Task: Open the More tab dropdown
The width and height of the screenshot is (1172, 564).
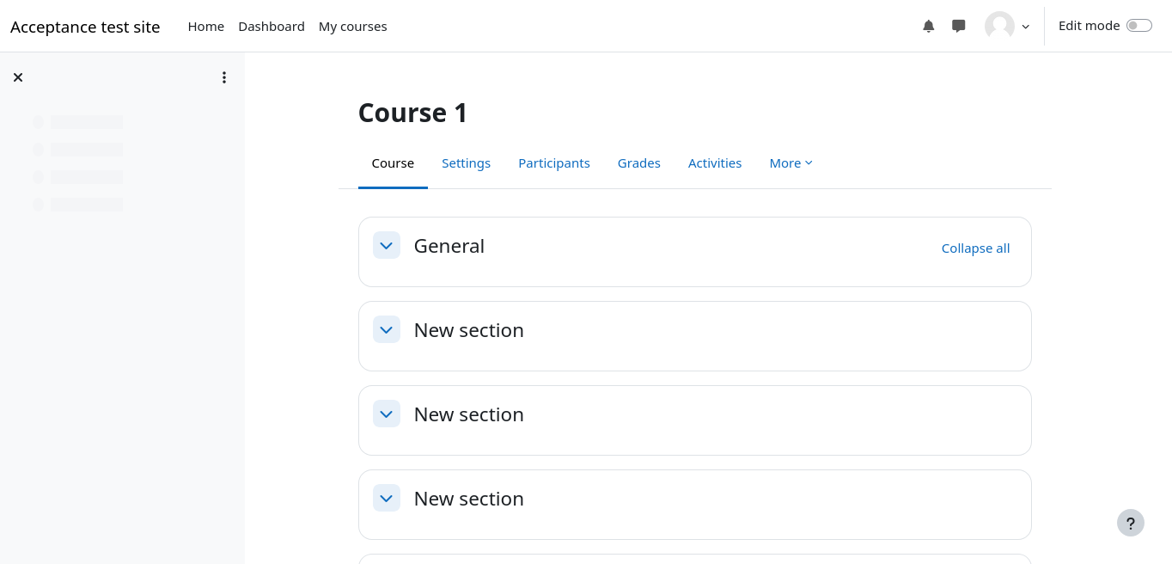Action: pos(790,163)
